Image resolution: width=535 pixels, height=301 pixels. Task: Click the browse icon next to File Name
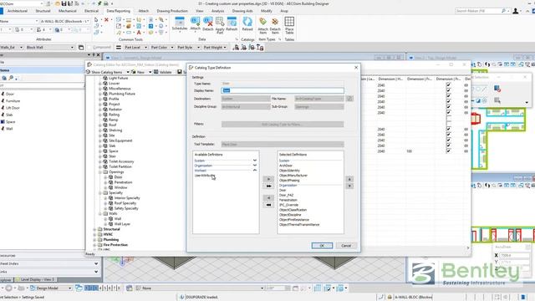[349, 99]
